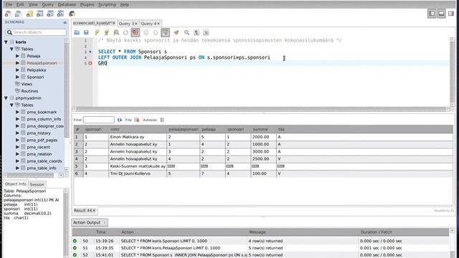The width and height of the screenshot is (459, 258).
Task: Click the reconnect to DBMS icon
Action: click(x=72, y=14)
